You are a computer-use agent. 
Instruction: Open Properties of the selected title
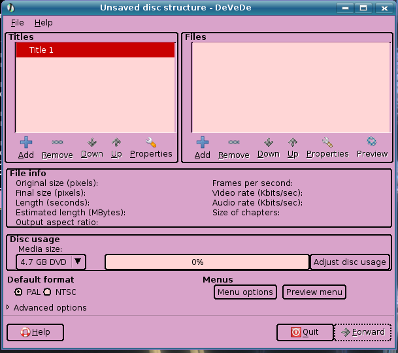point(151,142)
